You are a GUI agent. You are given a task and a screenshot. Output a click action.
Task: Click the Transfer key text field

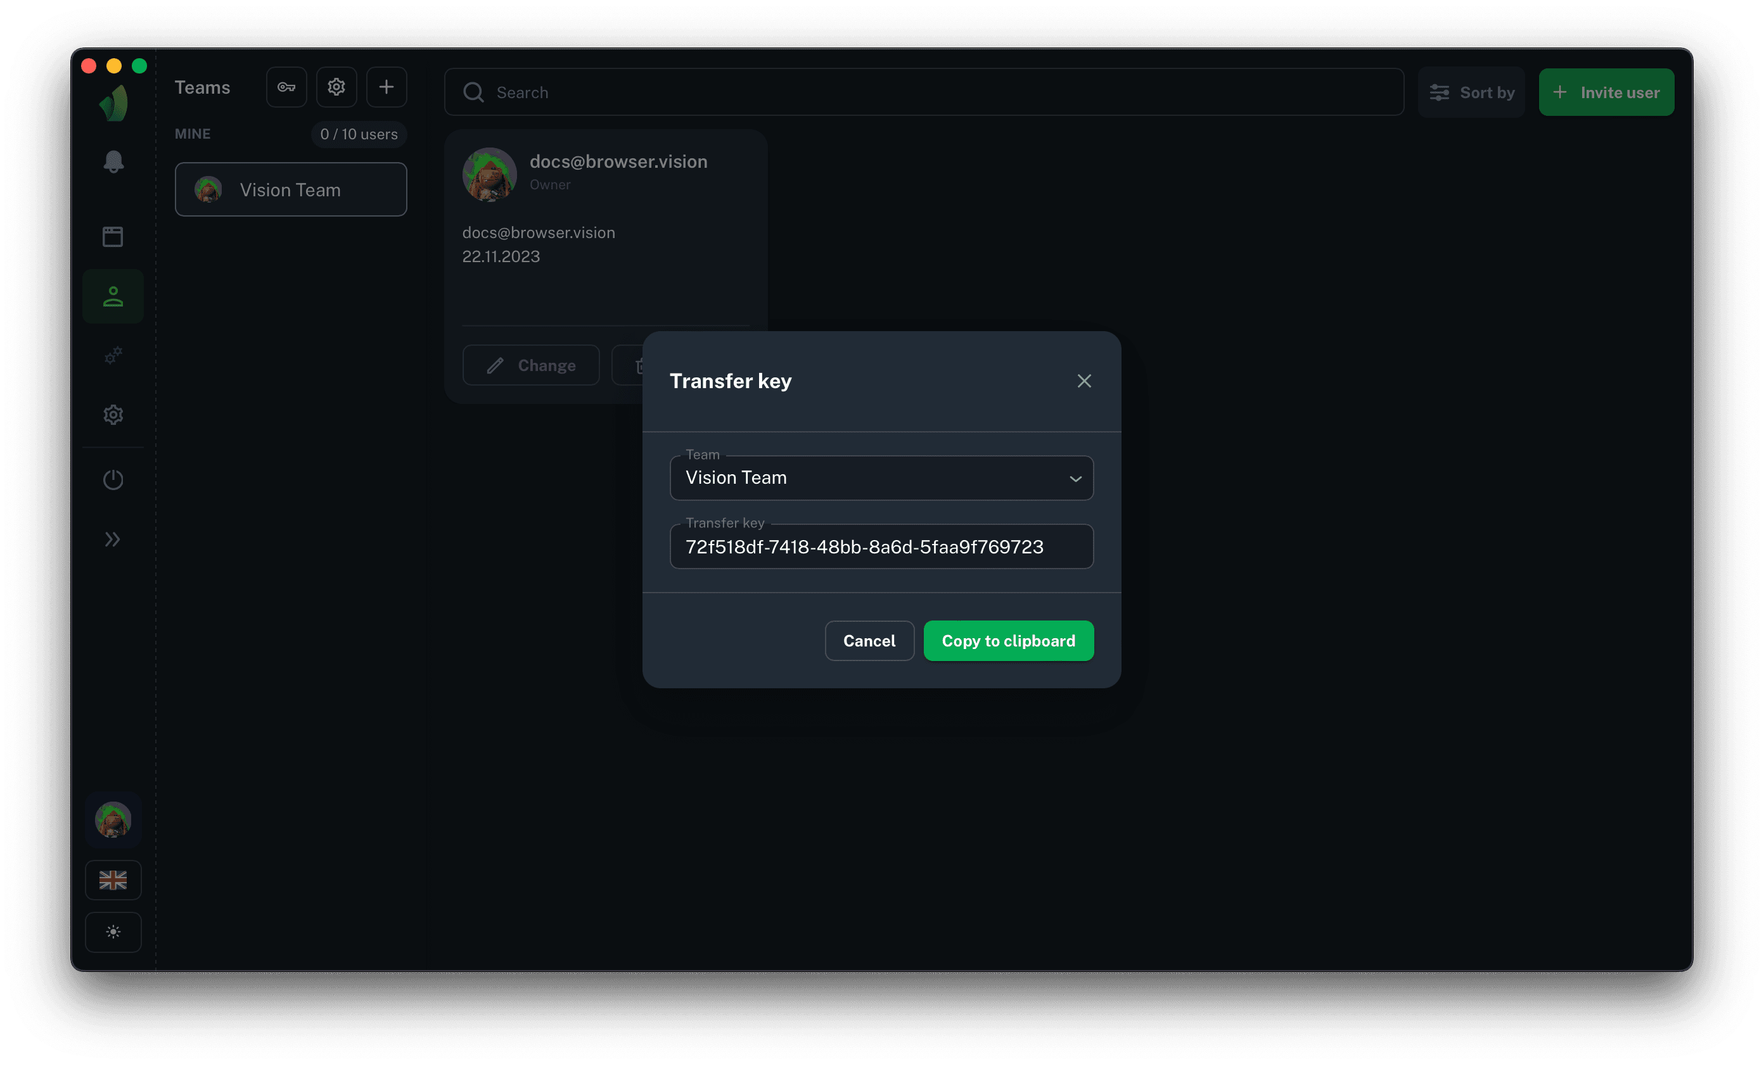pos(881,547)
